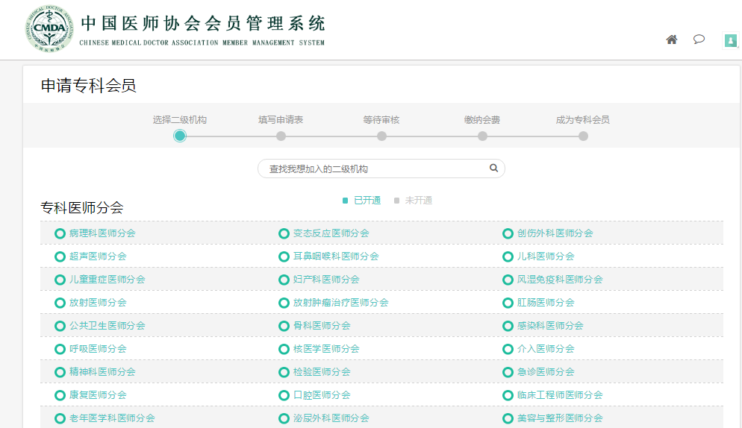
Task: Click circle icon next to 感染科医师分会
Action: pos(508,327)
